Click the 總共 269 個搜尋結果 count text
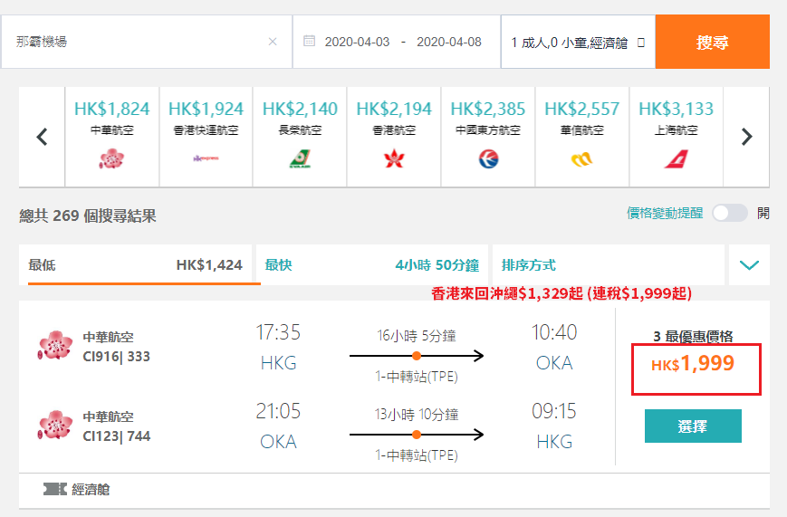 [88, 215]
